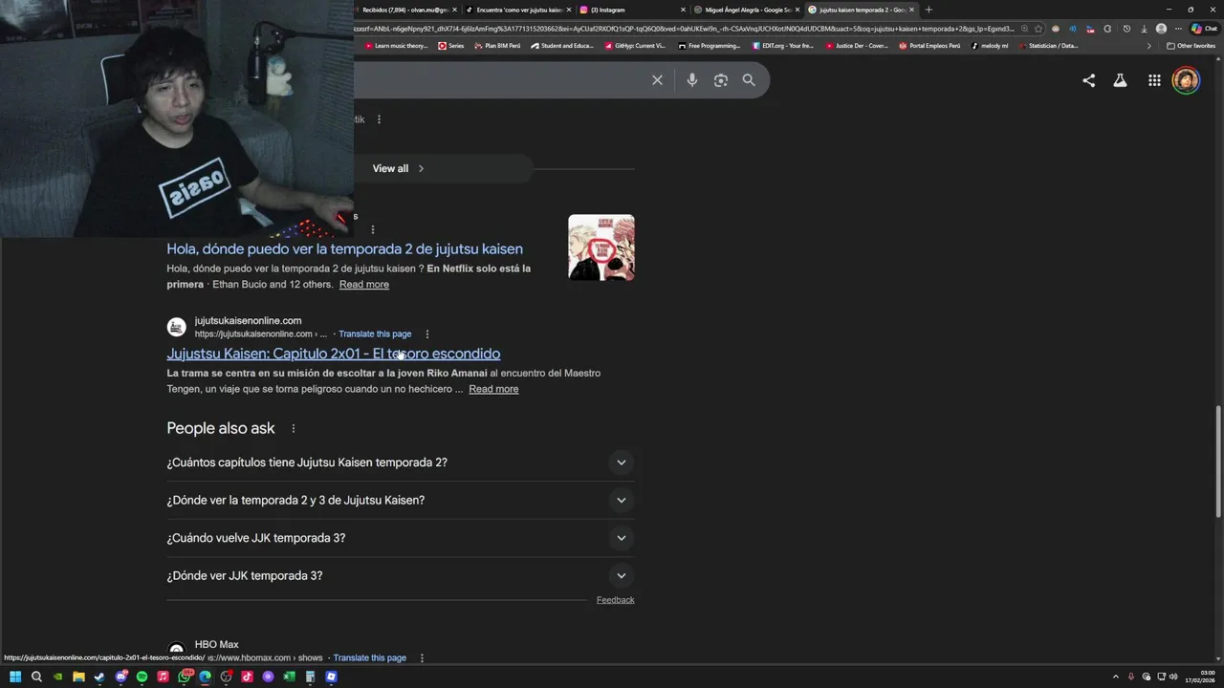Viewport: 1224px width, 688px height.
Task: Open the volume control in system tray
Action: (1173, 677)
